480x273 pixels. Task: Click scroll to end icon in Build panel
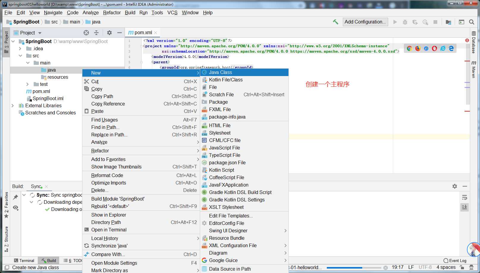coord(465,207)
